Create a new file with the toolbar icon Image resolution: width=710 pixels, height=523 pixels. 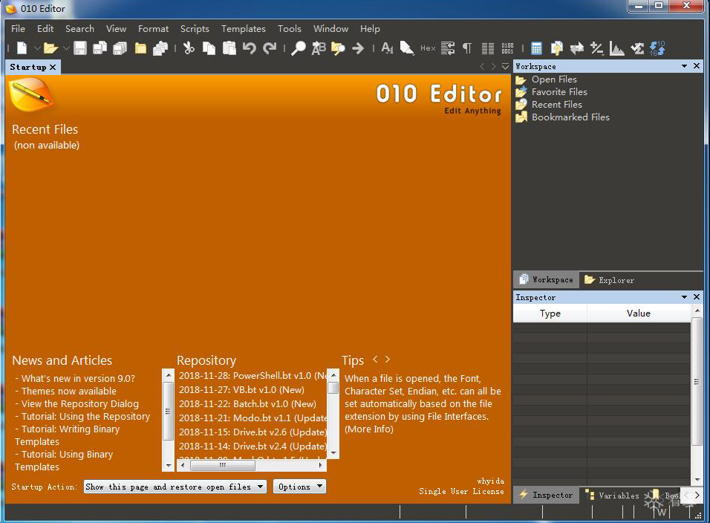(22, 48)
